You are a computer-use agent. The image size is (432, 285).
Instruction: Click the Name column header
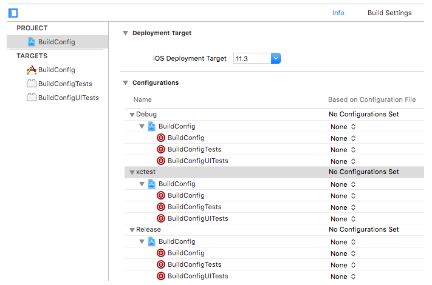[143, 99]
